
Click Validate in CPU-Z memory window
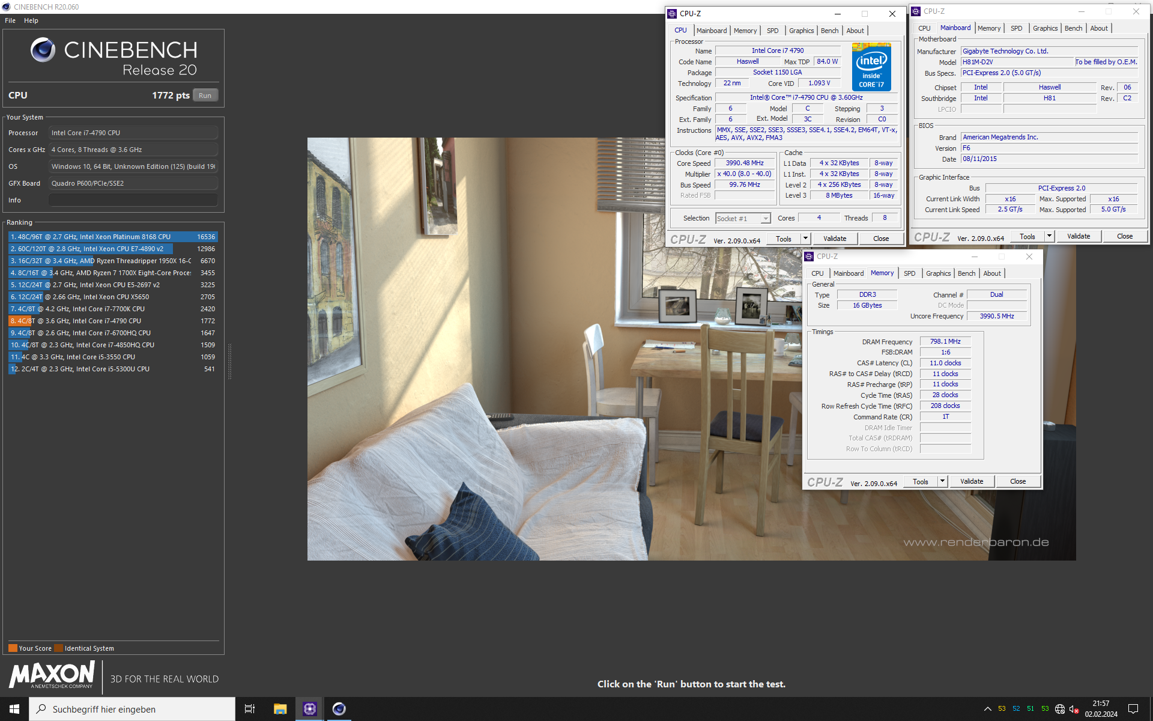click(x=972, y=481)
